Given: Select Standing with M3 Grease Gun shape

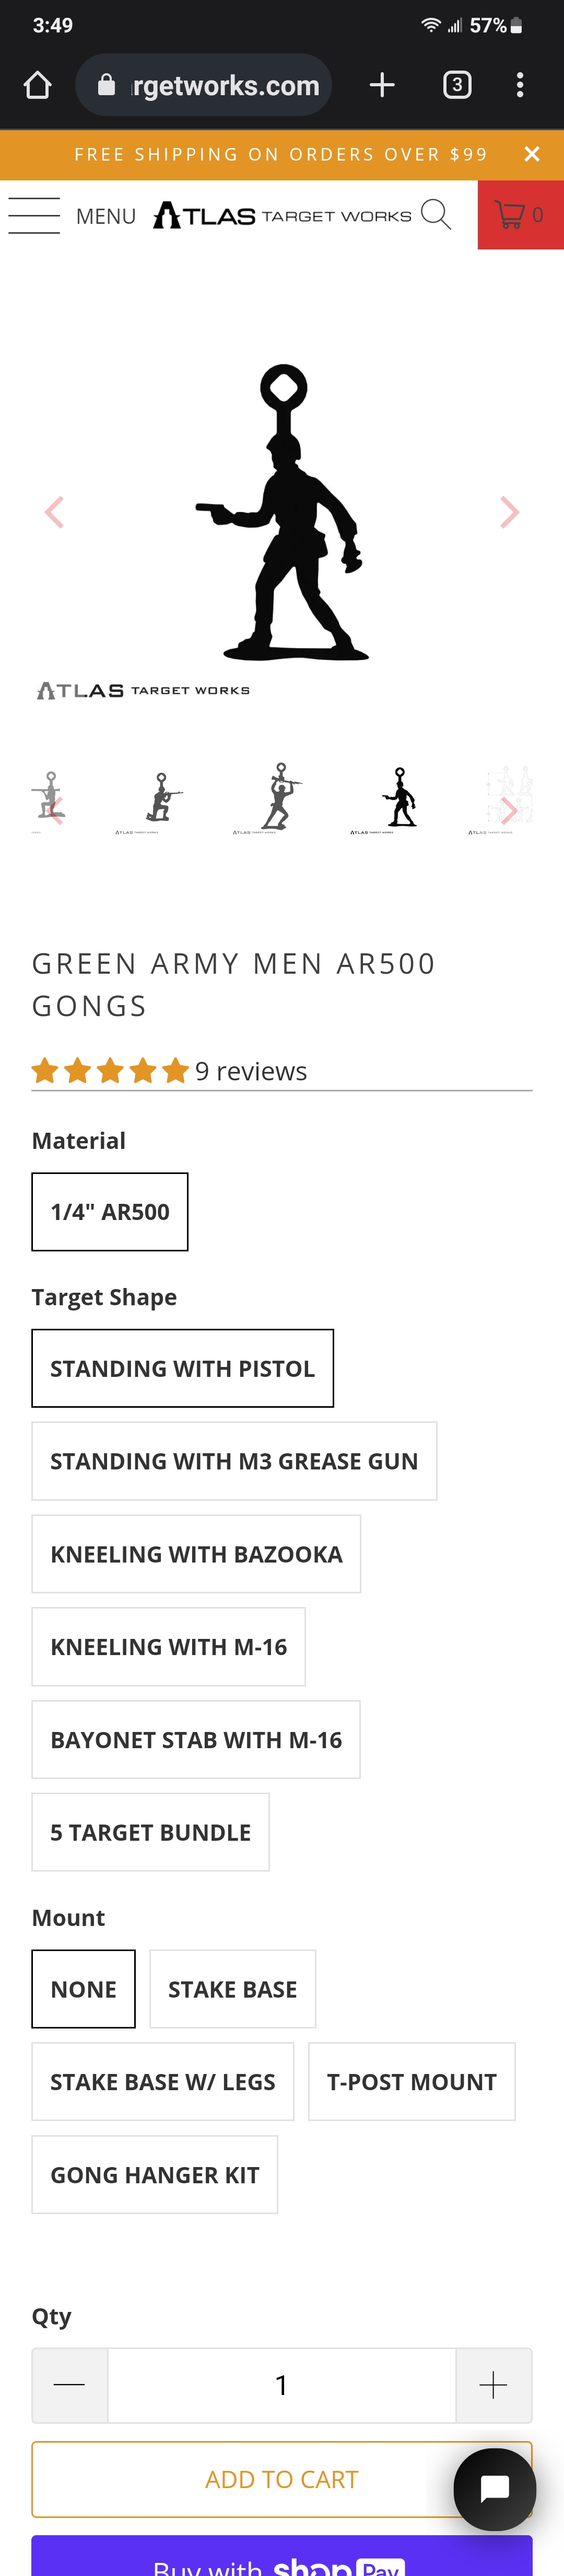Looking at the screenshot, I should coord(234,1460).
